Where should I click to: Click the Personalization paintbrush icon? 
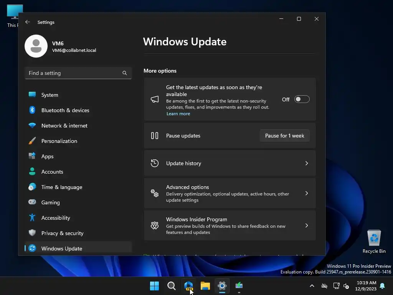(32, 141)
